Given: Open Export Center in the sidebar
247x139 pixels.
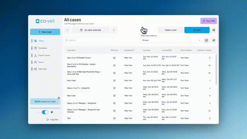Looking at the screenshot, I should [44, 55].
